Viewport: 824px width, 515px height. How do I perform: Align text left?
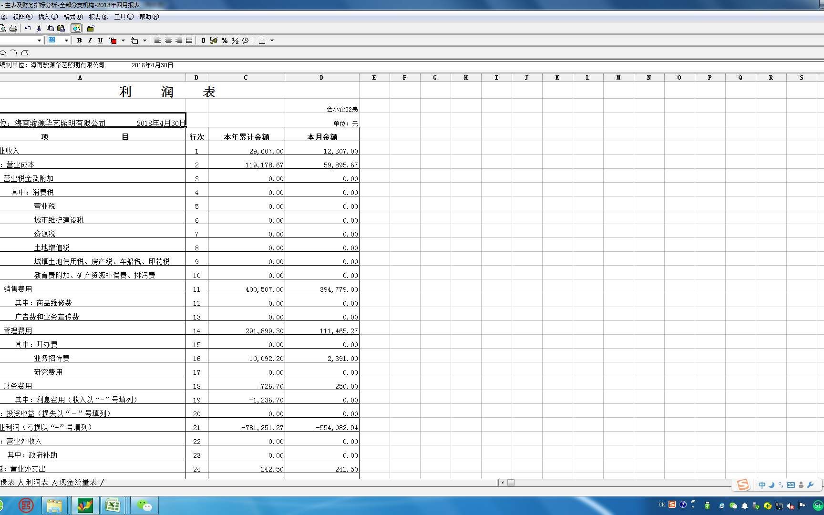point(157,41)
